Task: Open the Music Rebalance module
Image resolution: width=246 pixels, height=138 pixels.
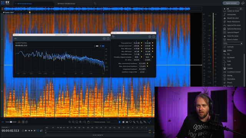Action: pyautogui.click(x=233, y=22)
